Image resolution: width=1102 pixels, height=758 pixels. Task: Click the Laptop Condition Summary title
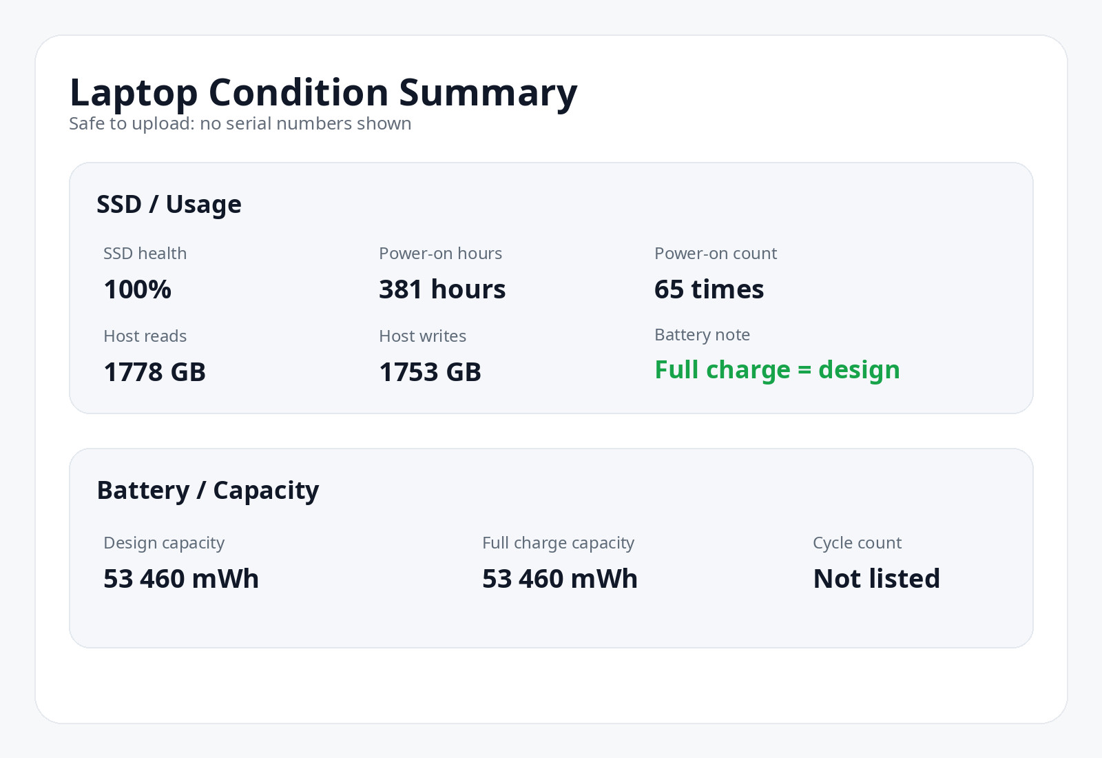(x=323, y=93)
